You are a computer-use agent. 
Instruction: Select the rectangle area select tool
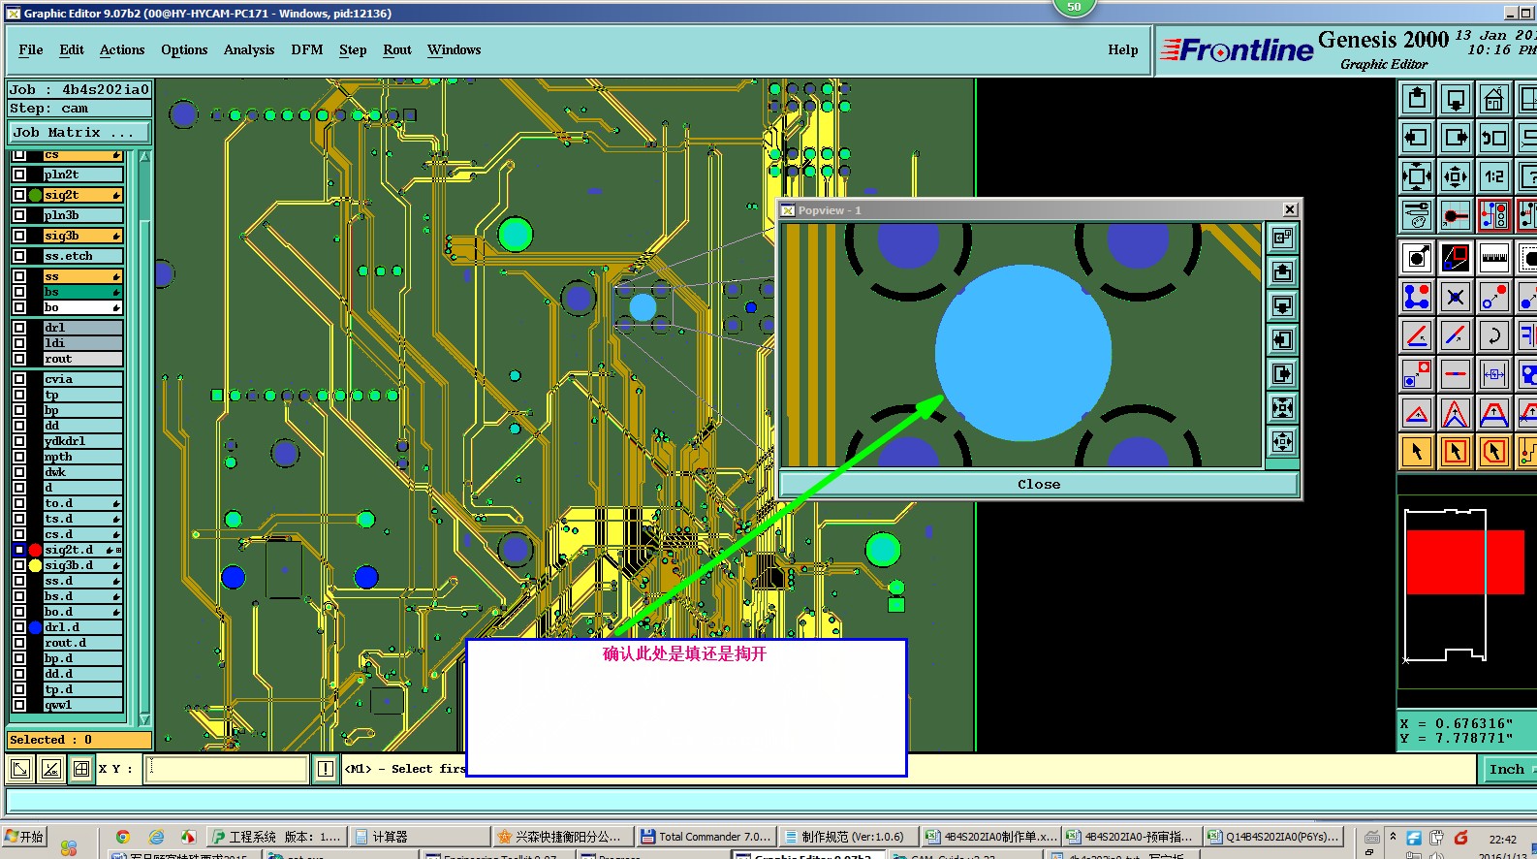coord(1456,452)
